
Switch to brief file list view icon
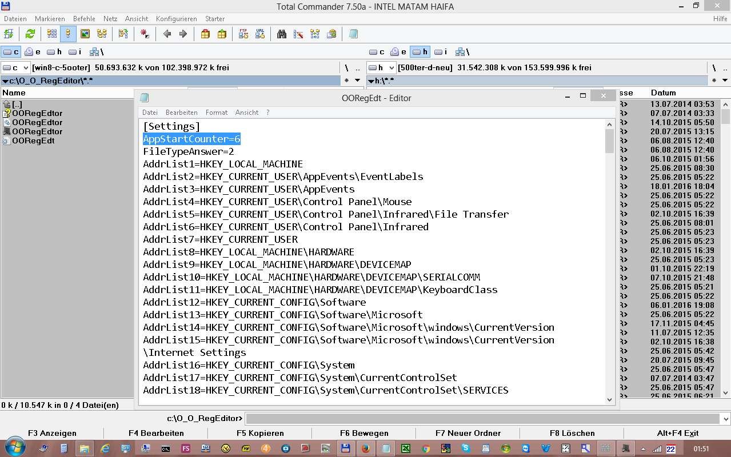point(52,34)
